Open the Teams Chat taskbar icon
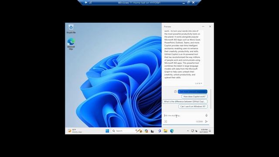This screenshot has height=157, width=279. pyautogui.click(x=159, y=131)
